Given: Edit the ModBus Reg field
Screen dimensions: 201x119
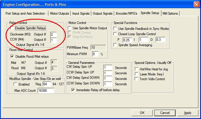Looking at the screenshot, I should click(47, 84).
